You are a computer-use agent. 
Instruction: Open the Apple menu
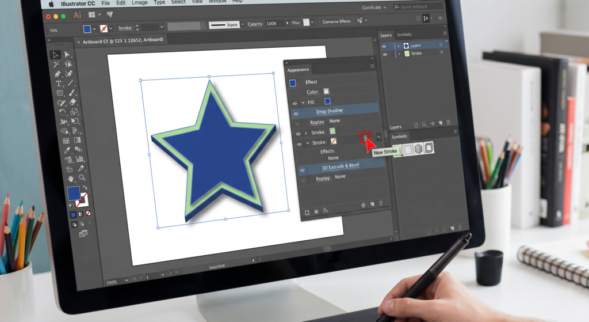(x=51, y=4)
